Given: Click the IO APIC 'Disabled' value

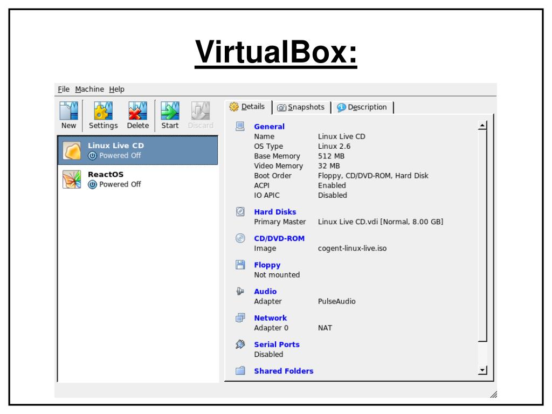Looking at the screenshot, I should click(x=332, y=195).
